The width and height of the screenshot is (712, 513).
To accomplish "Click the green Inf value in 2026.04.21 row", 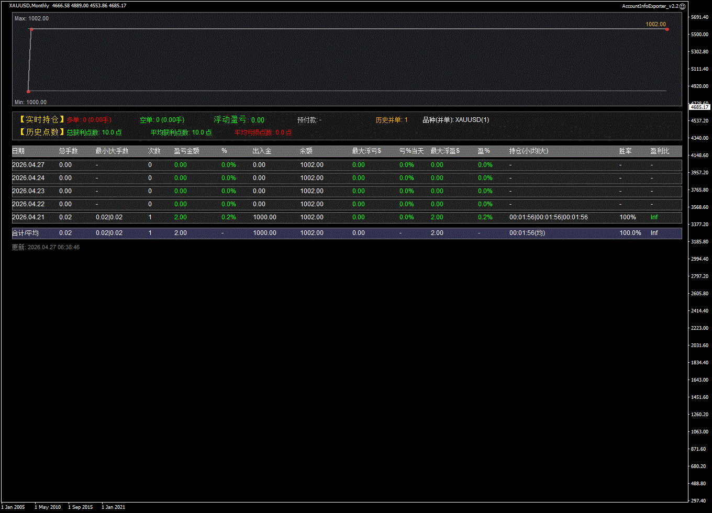I will [x=654, y=217].
